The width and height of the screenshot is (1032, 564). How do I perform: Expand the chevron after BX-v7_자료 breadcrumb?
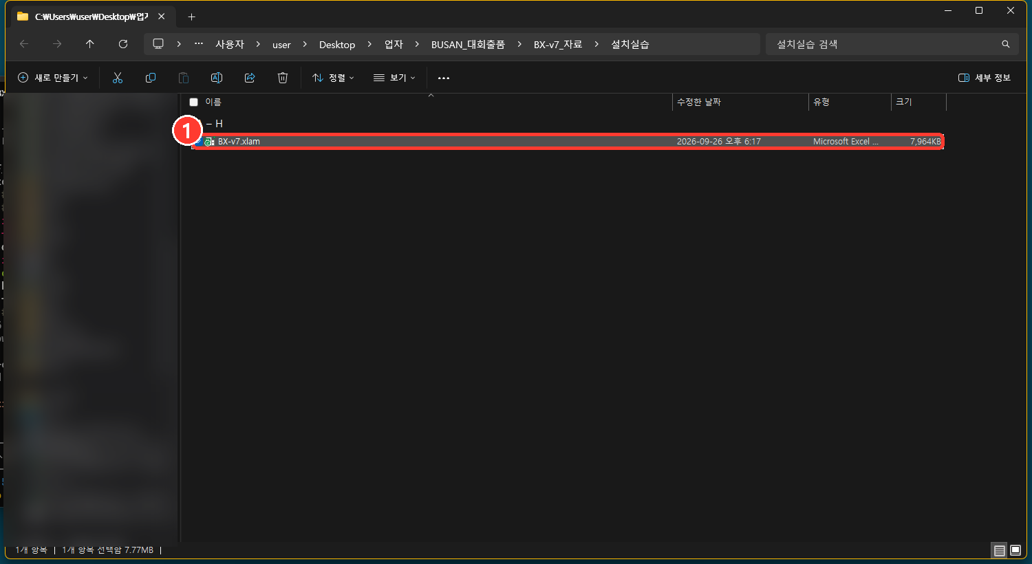596,44
